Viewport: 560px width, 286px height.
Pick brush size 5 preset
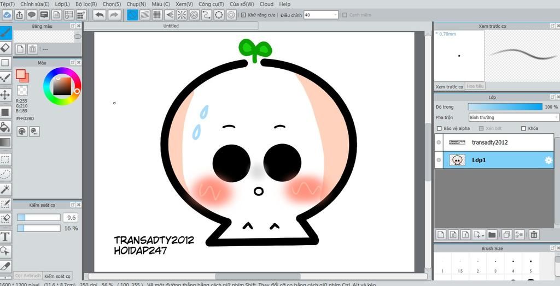[x=530, y=266]
